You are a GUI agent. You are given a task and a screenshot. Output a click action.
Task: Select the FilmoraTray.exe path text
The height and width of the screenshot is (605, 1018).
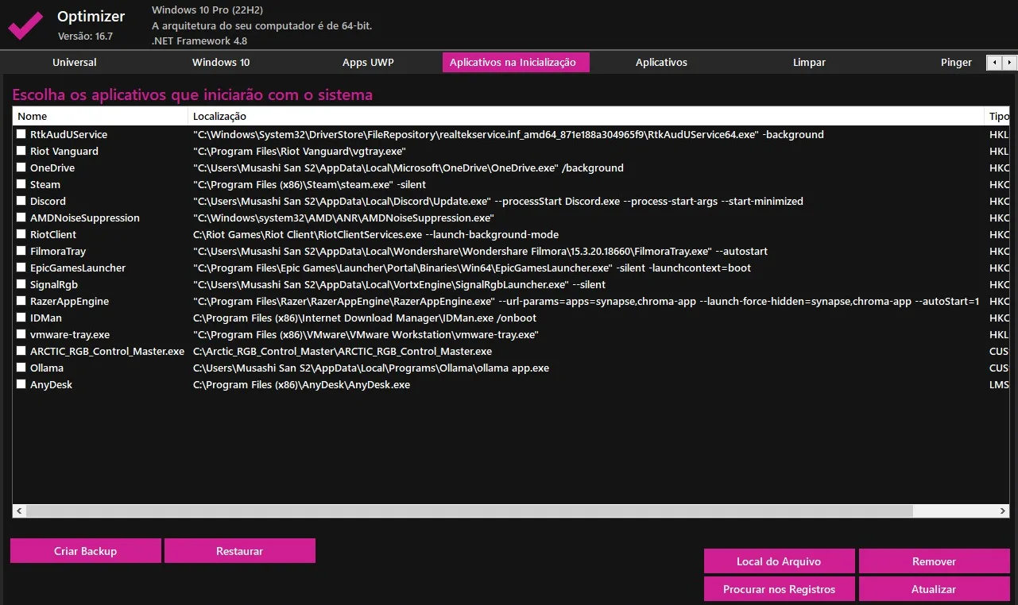click(480, 252)
